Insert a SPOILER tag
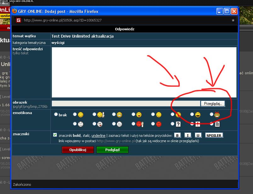253x194 pixels. [214, 135]
